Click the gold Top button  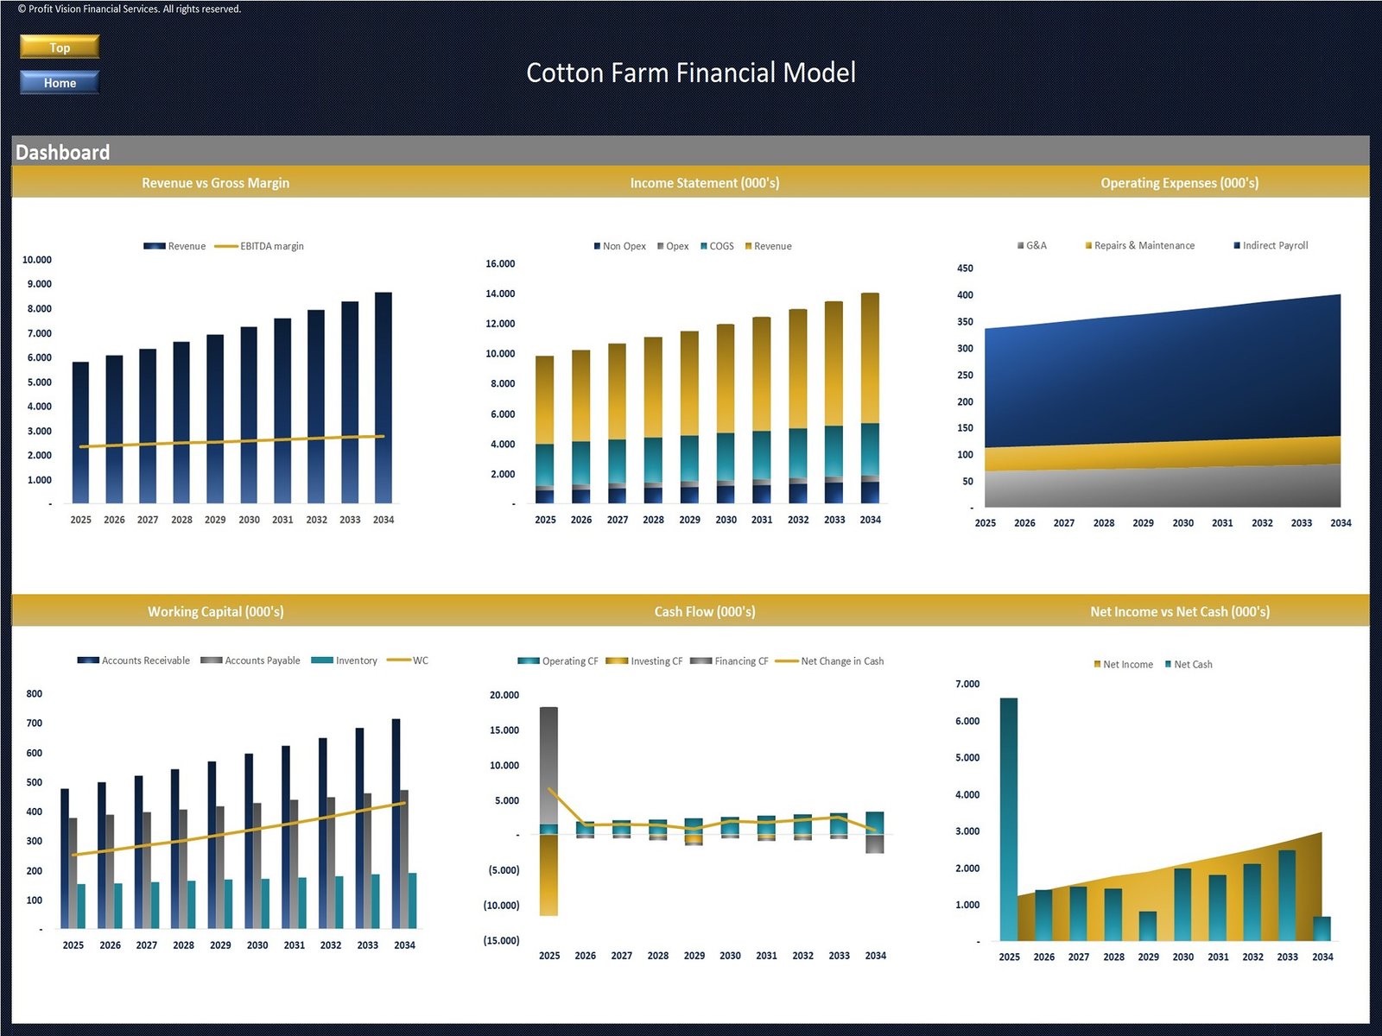(x=60, y=47)
